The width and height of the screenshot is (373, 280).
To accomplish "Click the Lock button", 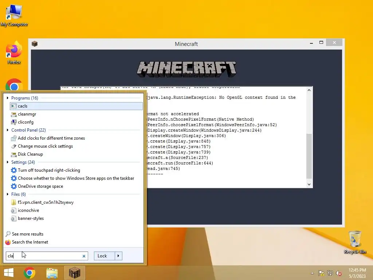I will 104,256.
